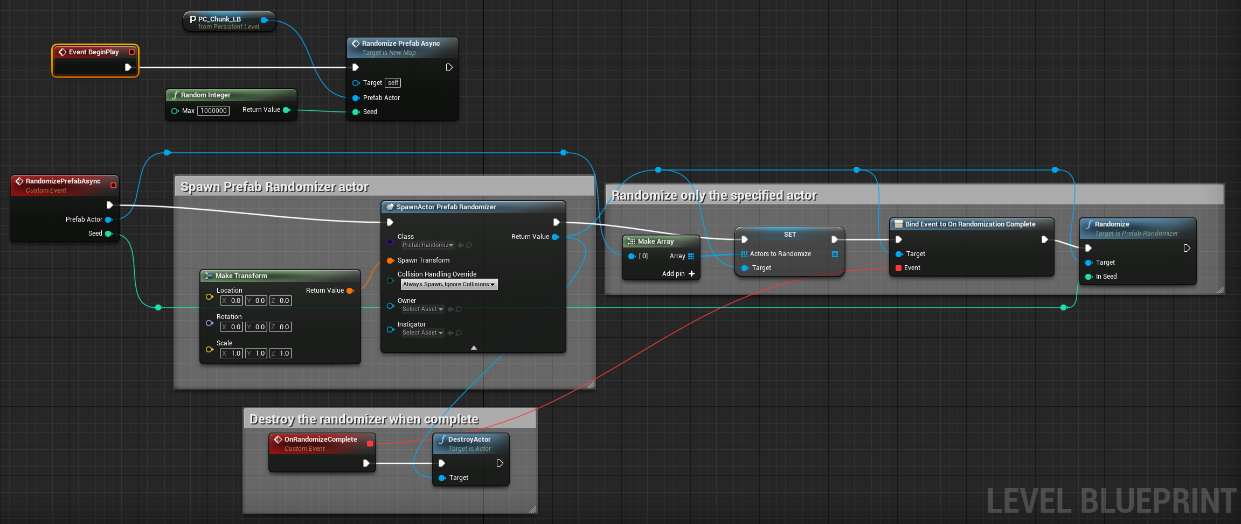Open the Class Prefab Randomizer dropdown
Image resolution: width=1241 pixels, height=524 pixels.
tap(428, 245)
